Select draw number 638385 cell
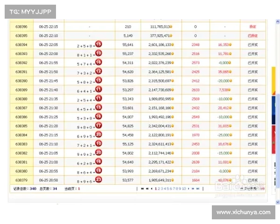280x224 pixels. (x=21, y=126)
